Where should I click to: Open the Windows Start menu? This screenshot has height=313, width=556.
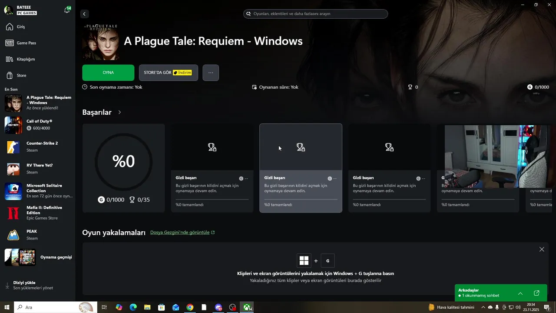pos(7,307)
